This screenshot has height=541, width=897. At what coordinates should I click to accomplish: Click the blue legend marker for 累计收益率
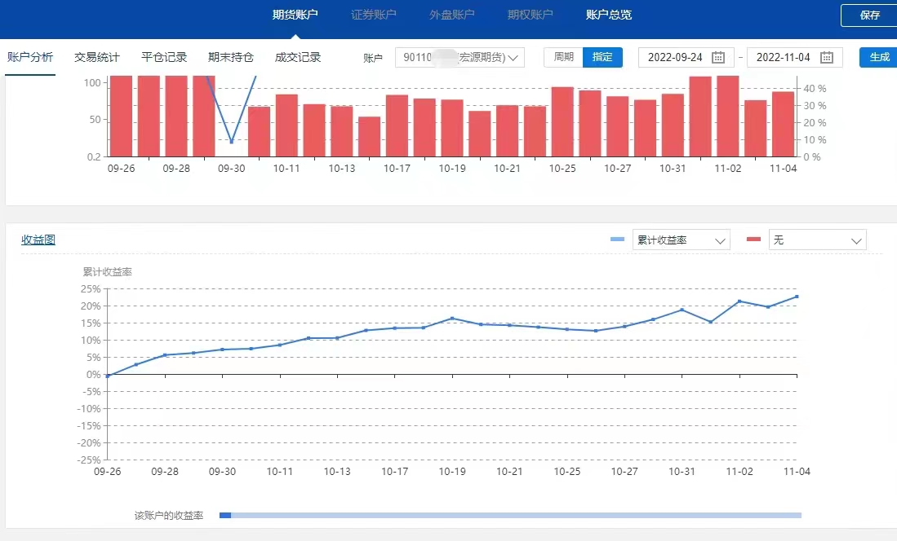(x=617, y=240)
